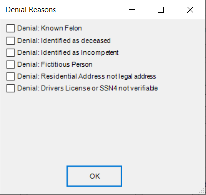Screen dimensions: 206x195
Task: Enable the Identified as deceased checkbox
Action: click(x=10, y=41)
